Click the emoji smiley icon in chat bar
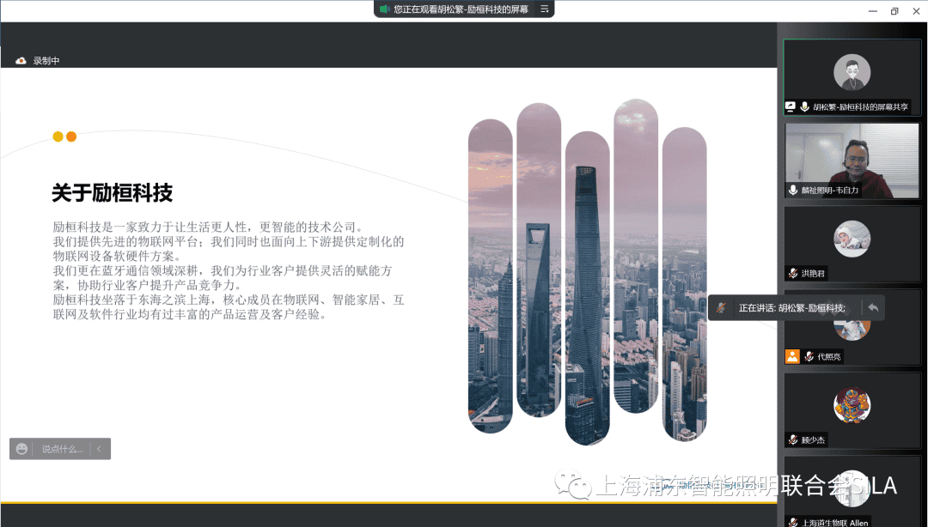This screenshot has height=527, width=928. tap(21, 449)
